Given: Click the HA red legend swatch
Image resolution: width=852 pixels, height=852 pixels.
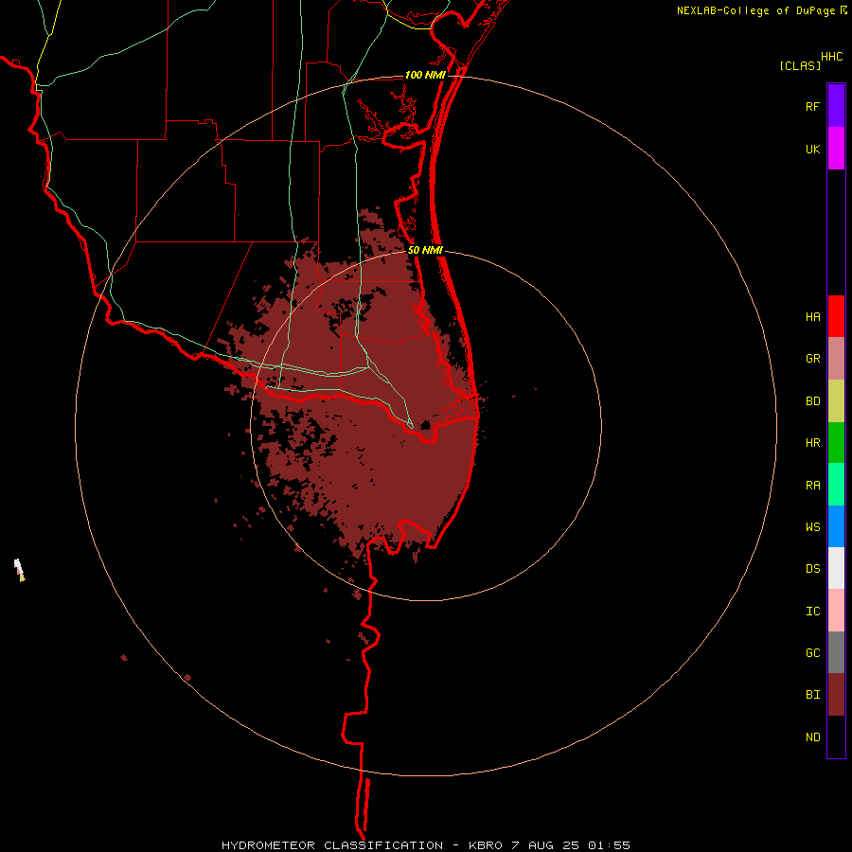Looking at the screenshot, I should tap(836, 316).
